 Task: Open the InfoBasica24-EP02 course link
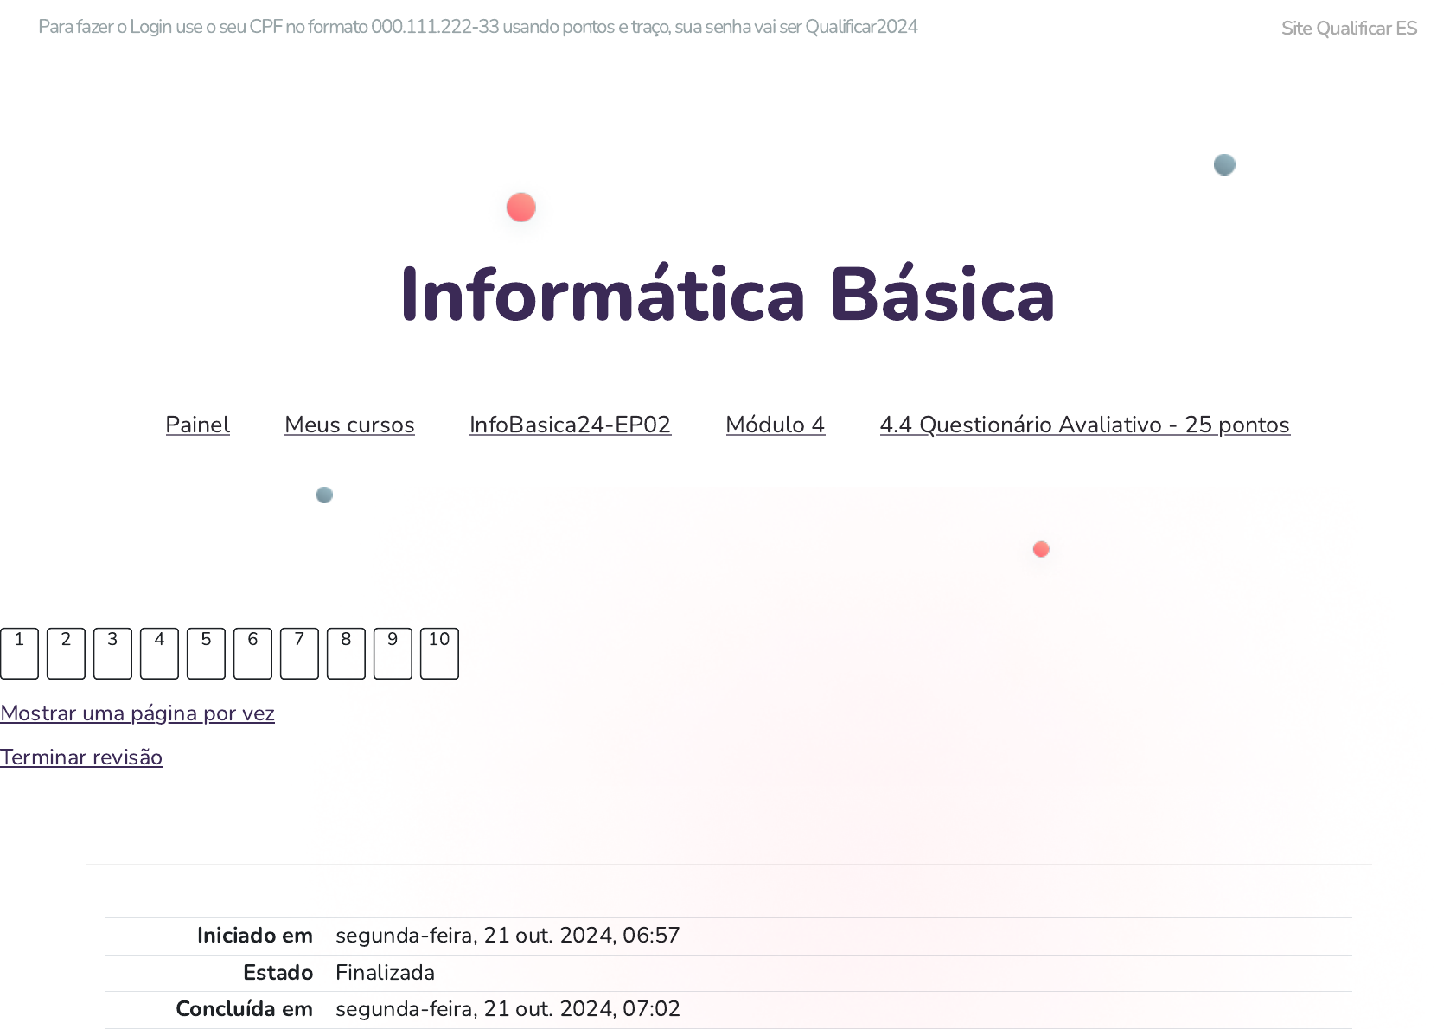click(570, 425)
